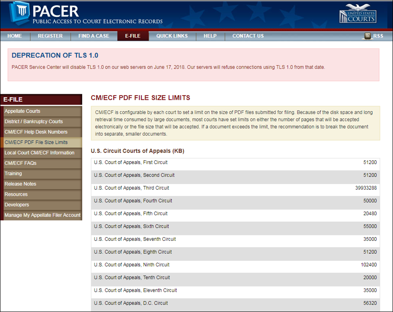
Task: Open the HOME menu item
Action: (15, 36)
